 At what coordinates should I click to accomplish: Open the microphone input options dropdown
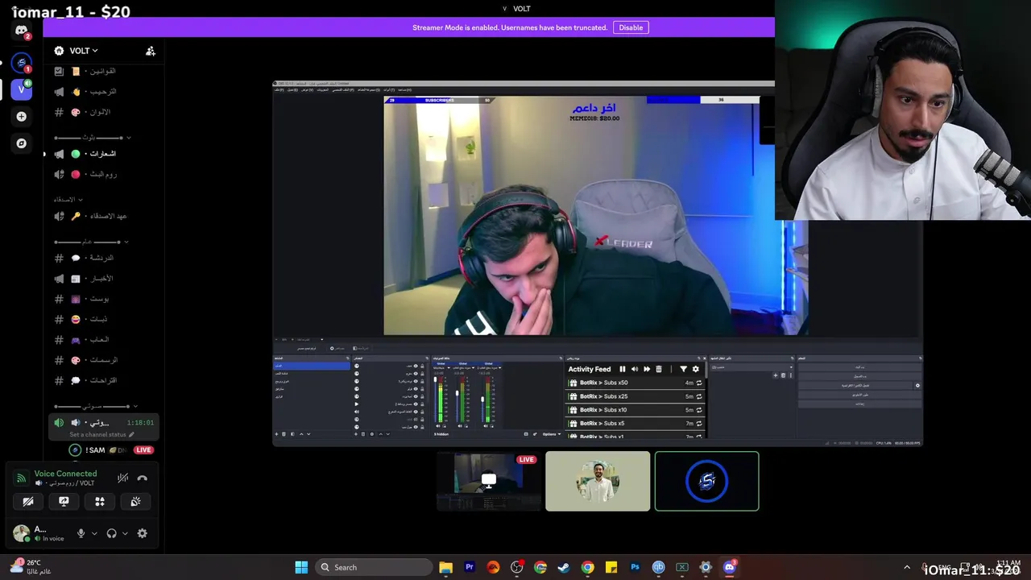(94, 533)
